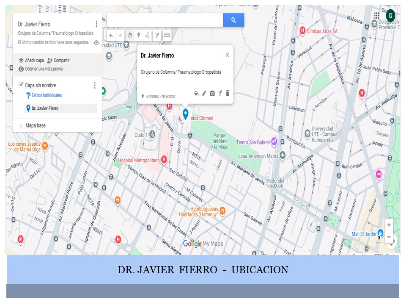Viewport: 406px width, 305px height.
Task: Click Hamburguesas Huérfanas Hammuy marker
Action: click(222, 211)
